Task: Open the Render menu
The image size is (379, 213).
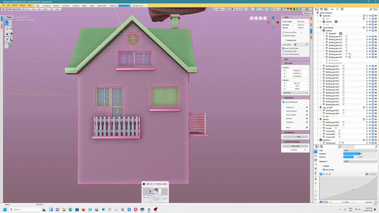Action: [x=15, y=5]
